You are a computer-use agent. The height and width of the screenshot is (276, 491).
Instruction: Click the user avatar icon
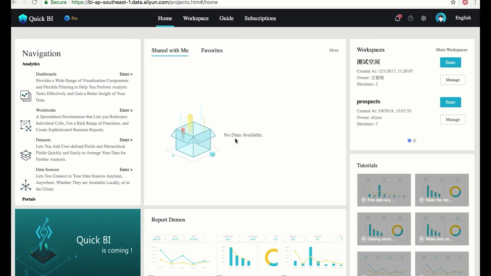[x=441, y=18]
